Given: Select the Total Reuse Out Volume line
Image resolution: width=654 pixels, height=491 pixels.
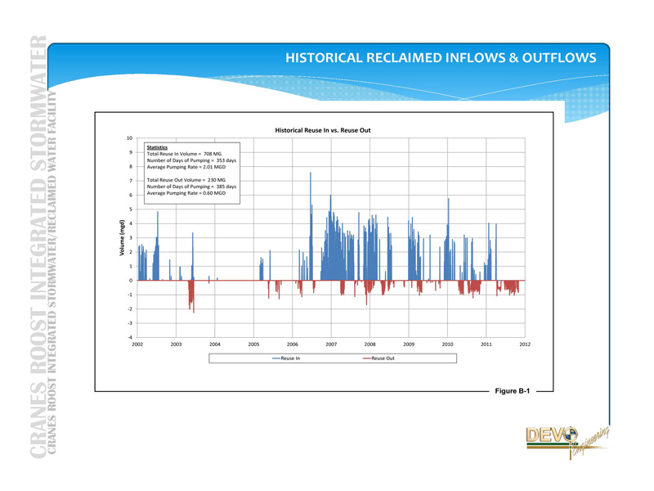Looking at the screenshot, I should pyautogui.click(x=186, y=180).
